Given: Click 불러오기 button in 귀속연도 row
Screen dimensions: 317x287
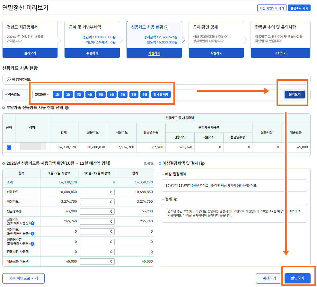Looking at the screenshot, I should point(295,94).
